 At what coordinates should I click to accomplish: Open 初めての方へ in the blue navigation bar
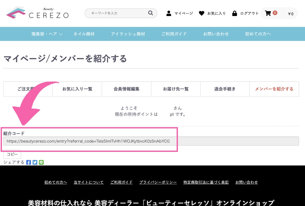[x=258, y=34]
